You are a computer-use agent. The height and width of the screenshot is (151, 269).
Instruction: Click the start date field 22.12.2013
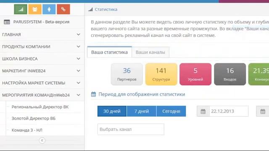[229, 111]
